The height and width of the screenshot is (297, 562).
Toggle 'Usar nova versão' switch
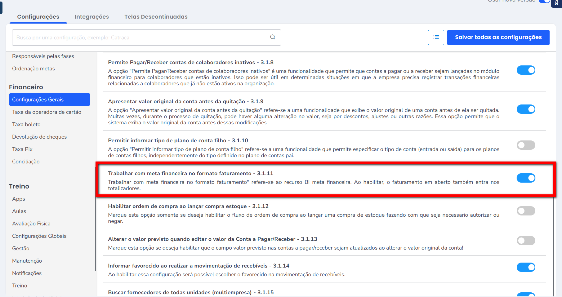pyautogui.click(x=544, y=1)
